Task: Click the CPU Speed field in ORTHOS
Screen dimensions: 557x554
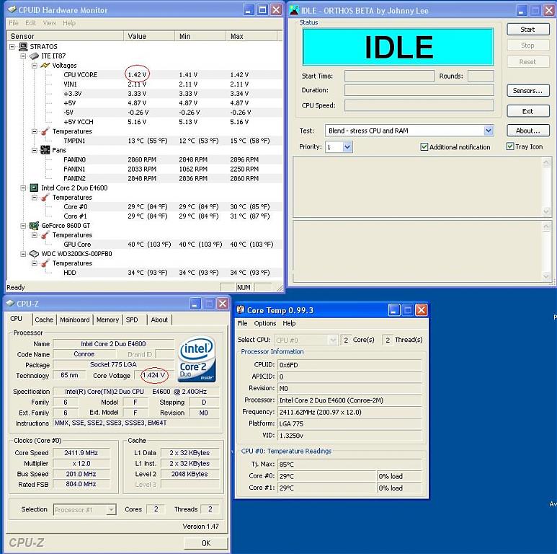Action: (419, 105)
